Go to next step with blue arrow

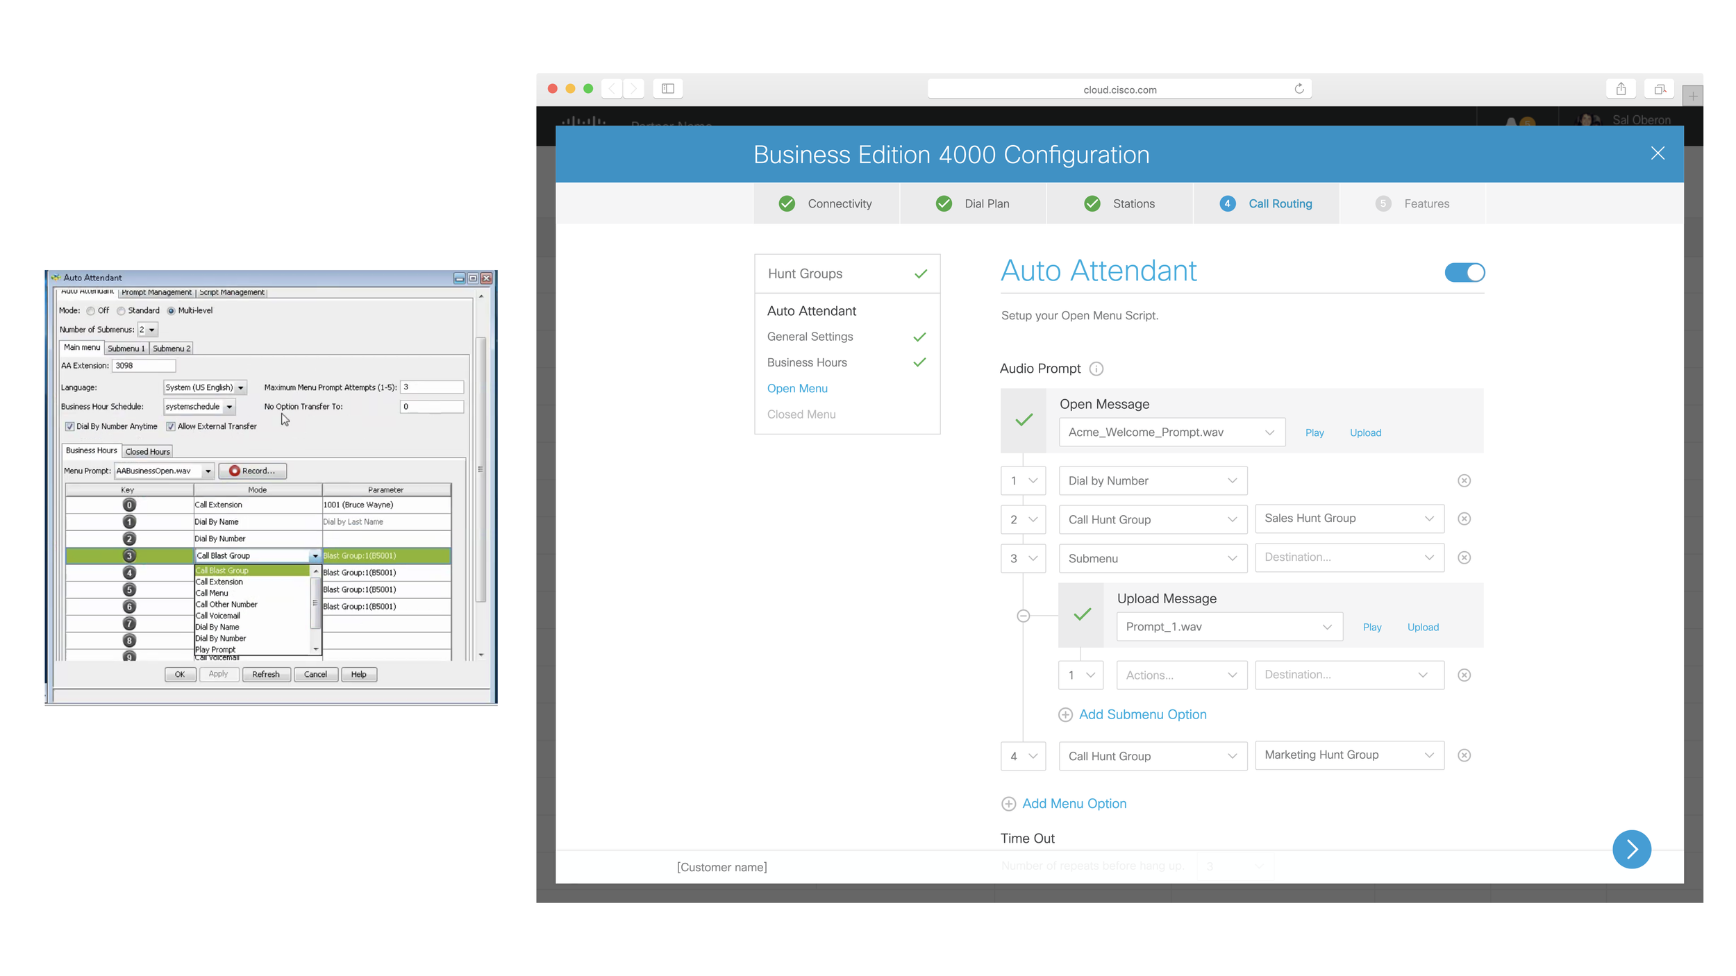pyautogui.click(x=1631, y=849)
